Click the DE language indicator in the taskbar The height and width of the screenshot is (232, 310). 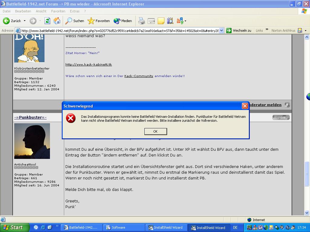click(235, 227)
